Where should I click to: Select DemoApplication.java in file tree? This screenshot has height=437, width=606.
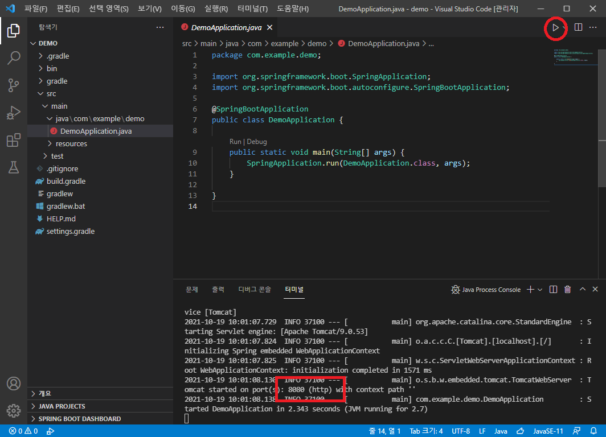click(100, 131)
